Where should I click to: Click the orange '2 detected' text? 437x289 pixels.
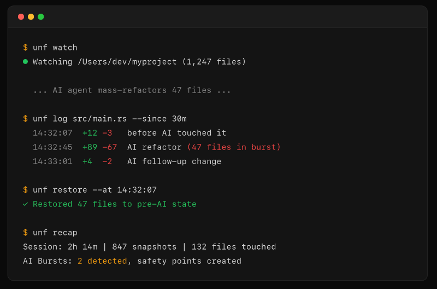tap(102, 261)
